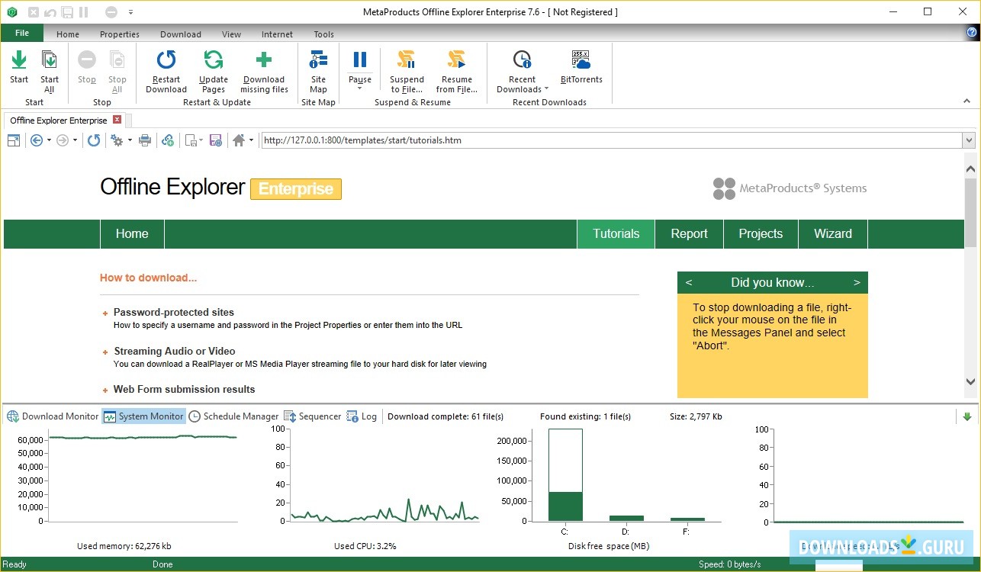The height and width of the screenshot is (572, 981).
Task: Switch to the Tools ribbon tab
Action: coord(323,34)
